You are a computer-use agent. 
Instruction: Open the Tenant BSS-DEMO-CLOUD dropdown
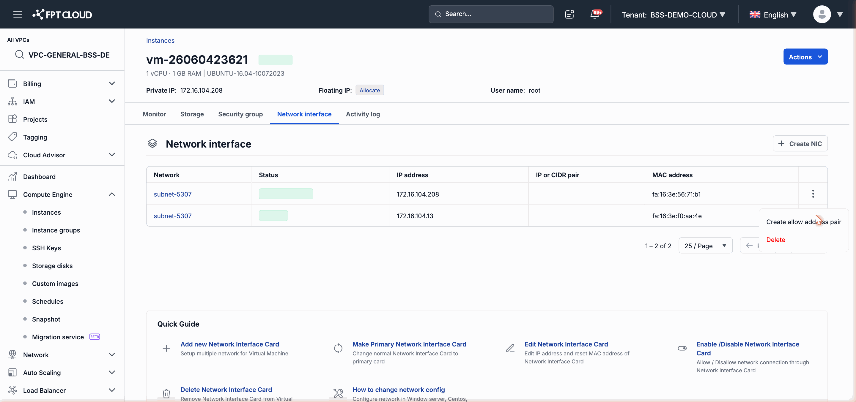[673, 15]
